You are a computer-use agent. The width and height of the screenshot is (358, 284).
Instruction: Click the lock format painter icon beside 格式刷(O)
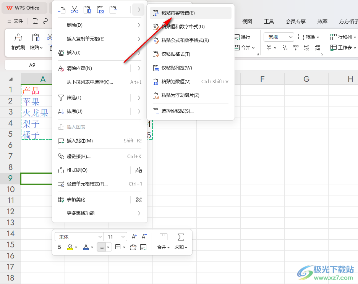coord(139,170)
